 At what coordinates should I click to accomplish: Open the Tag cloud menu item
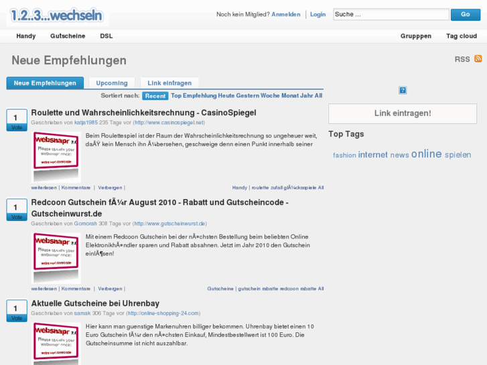(x=462, y=36)
